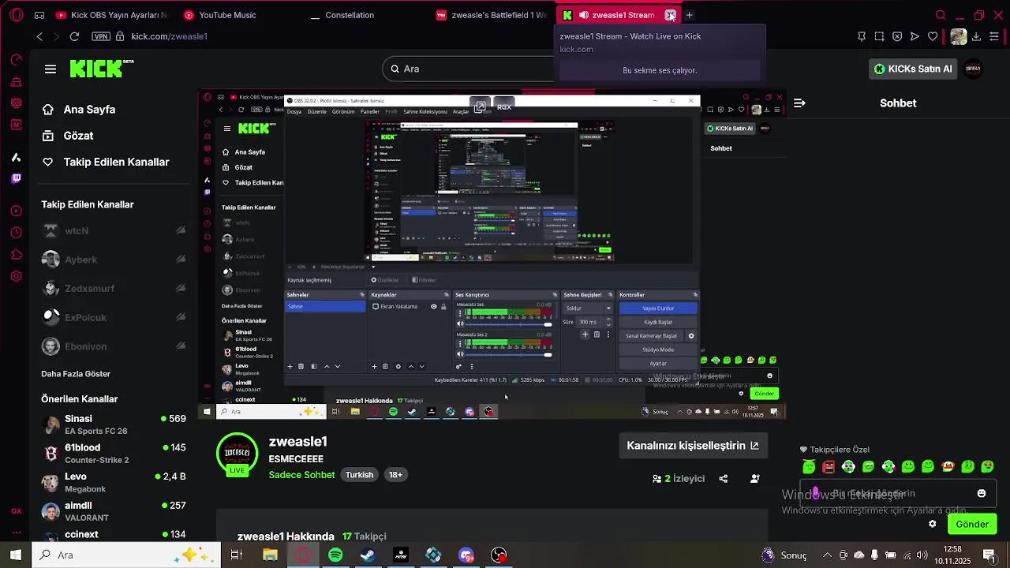Close the zweasle1 Stream tab
This screenshot has height=568, width=1010.
point(670,15)
